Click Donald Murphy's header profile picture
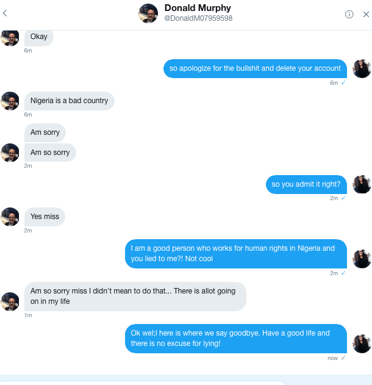372x385 pixels. [x=148, y=13]
